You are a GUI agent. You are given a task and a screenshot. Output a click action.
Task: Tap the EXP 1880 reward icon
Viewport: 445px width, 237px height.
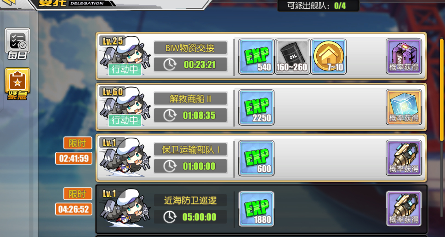coord(256,209)
